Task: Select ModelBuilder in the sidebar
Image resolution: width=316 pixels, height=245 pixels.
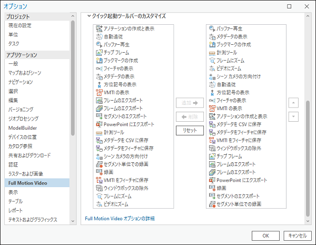Action: coord(37,128)
